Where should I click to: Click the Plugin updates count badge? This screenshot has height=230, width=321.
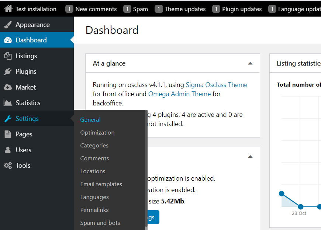click(x=216, y=9)
